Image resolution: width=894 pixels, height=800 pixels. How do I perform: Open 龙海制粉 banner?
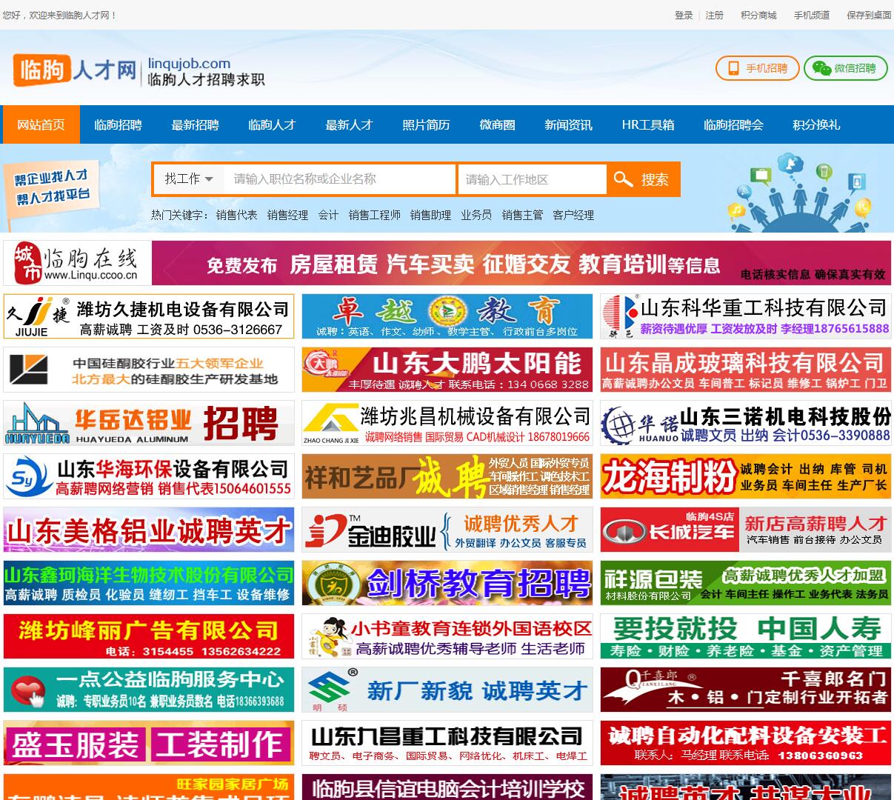click(x=746, y=476)
